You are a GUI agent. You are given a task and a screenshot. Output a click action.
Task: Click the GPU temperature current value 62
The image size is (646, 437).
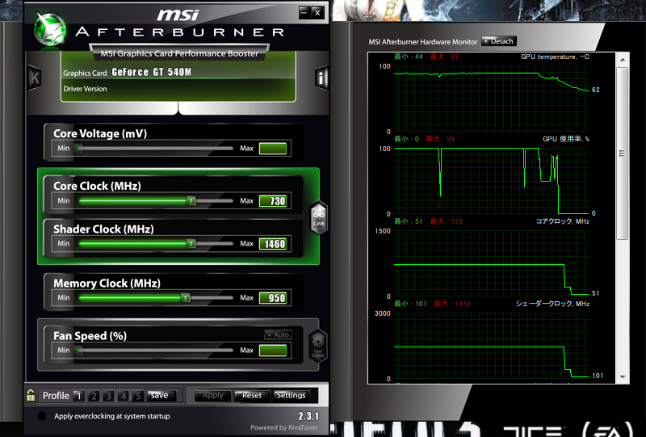coord(596,90)
